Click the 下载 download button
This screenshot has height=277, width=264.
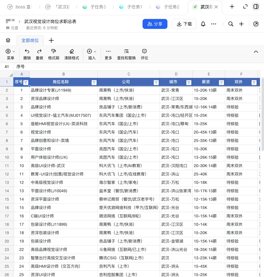184,24
